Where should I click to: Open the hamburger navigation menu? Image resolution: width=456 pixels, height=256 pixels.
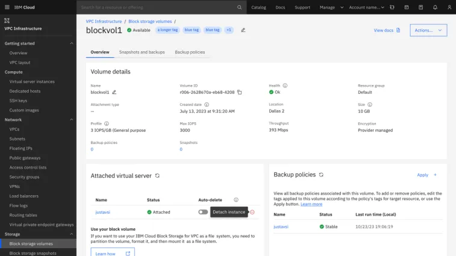[6, 7]
